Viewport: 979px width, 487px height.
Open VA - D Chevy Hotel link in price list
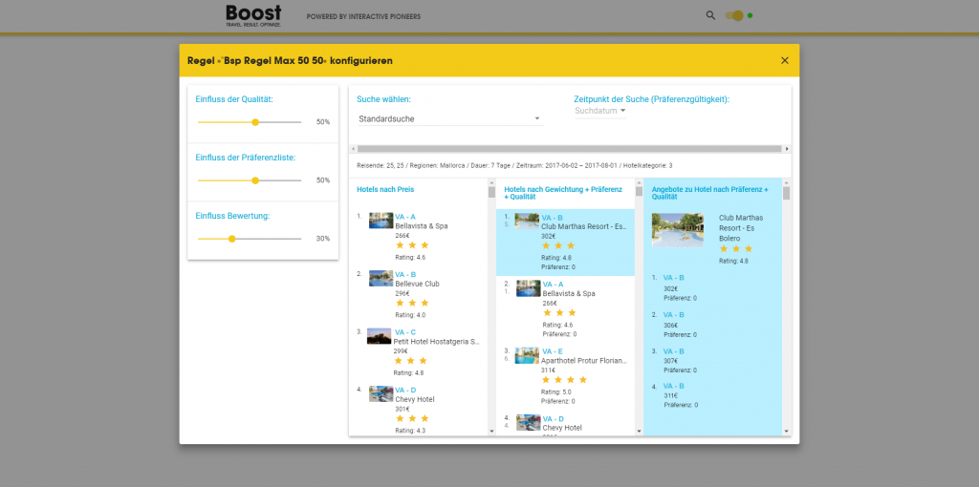click(x=405, y=390)
